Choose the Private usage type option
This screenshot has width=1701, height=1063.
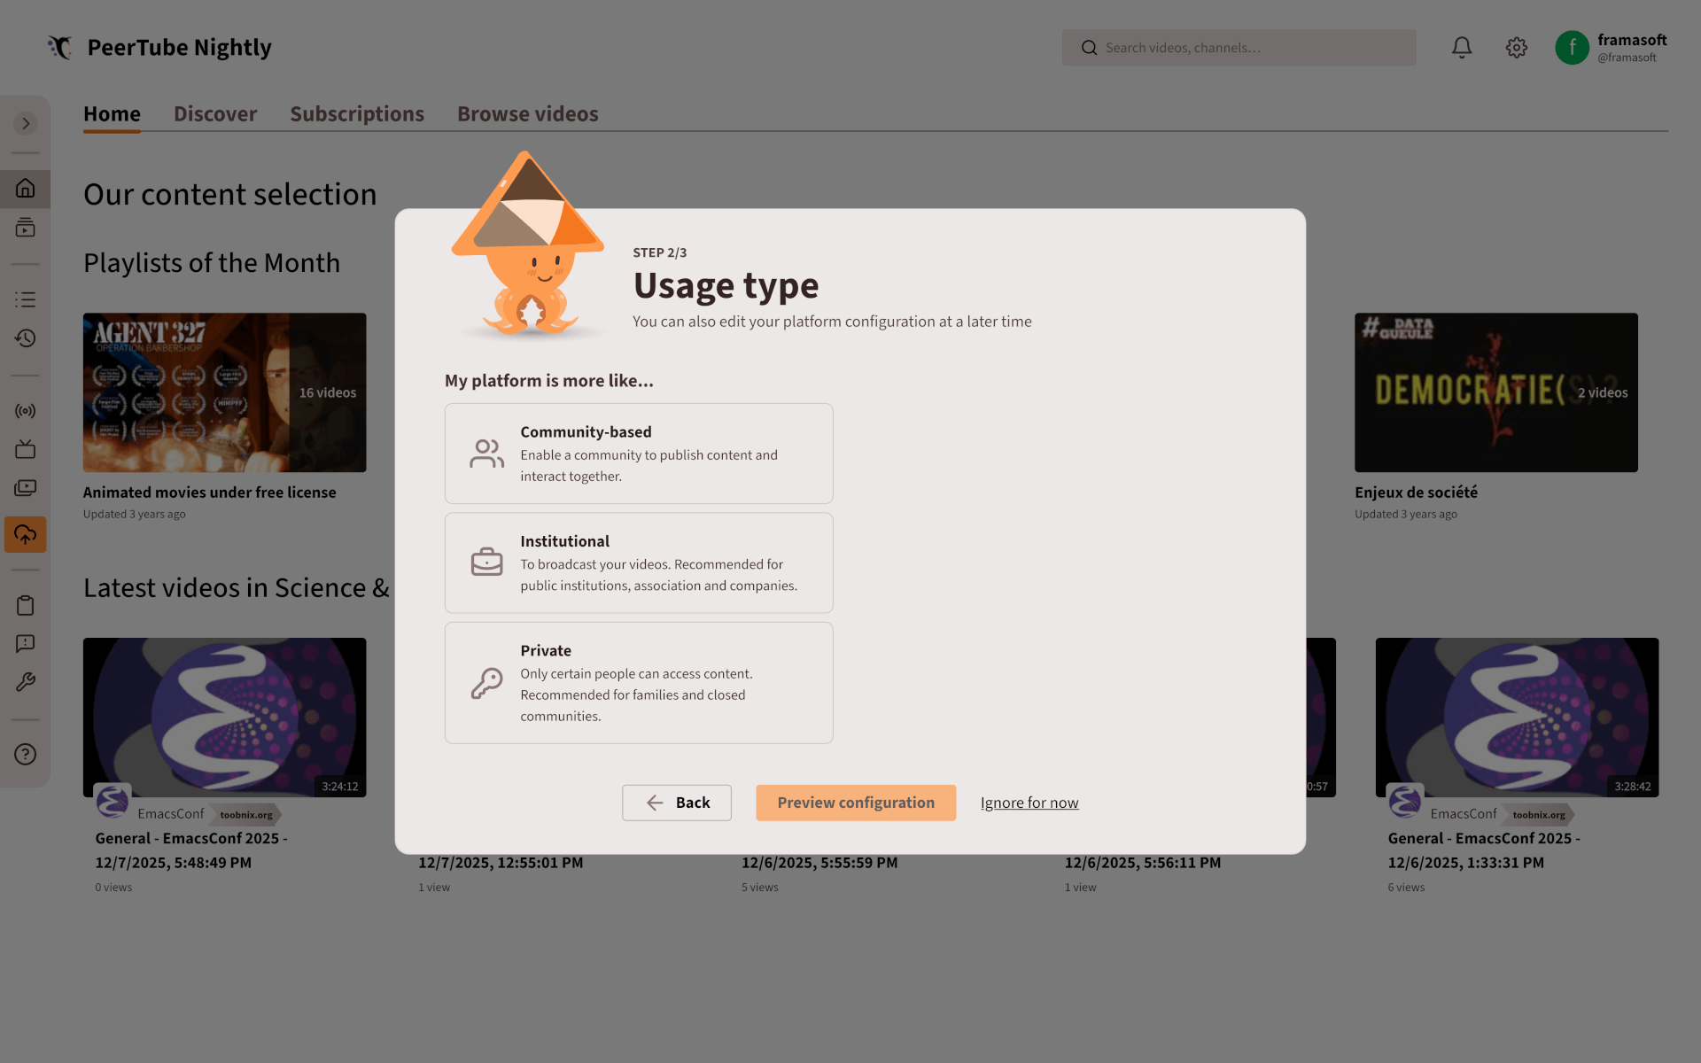click(638, 682)
